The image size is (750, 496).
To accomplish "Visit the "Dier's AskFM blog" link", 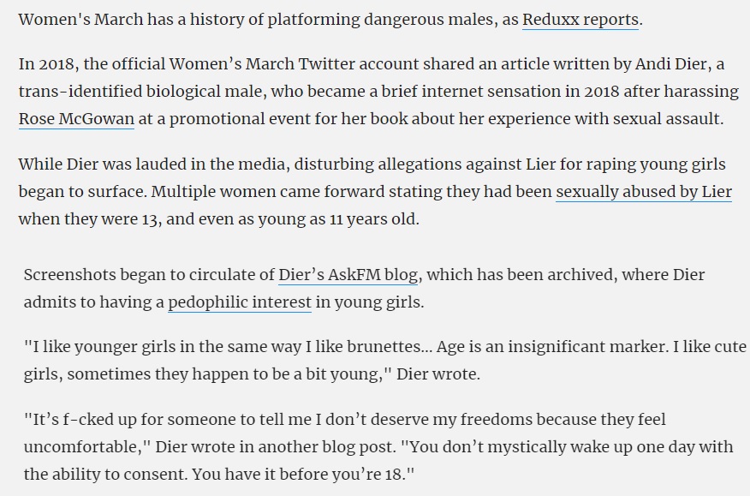I will coord(348,275).
